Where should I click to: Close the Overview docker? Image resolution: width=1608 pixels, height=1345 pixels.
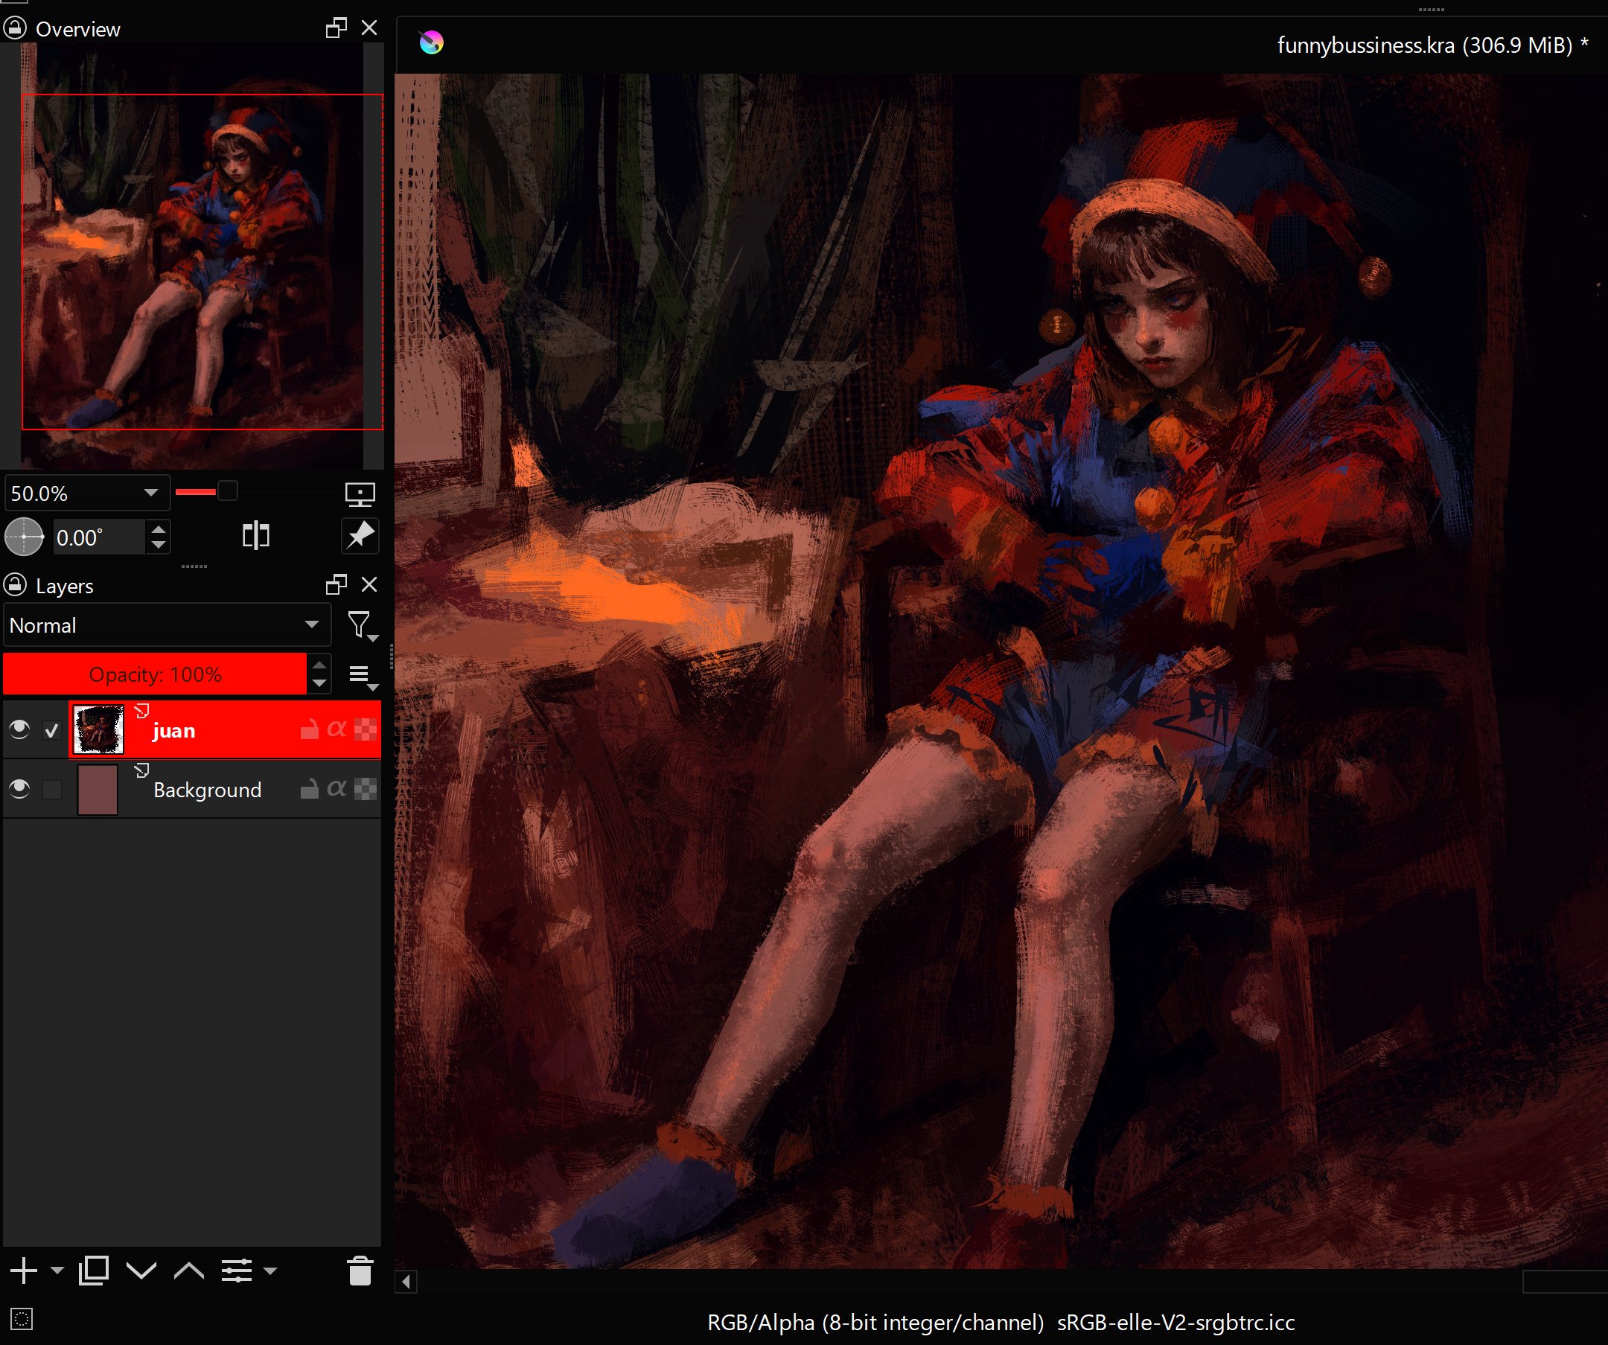coord(369,28)
